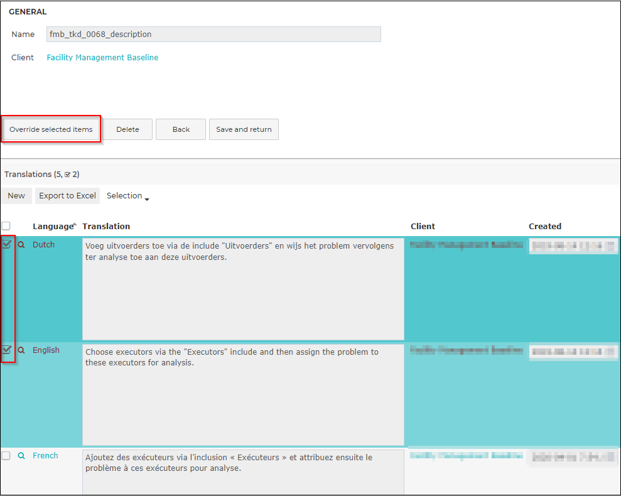Uncheck the Dutch translation checkbox

click(6, 244)
